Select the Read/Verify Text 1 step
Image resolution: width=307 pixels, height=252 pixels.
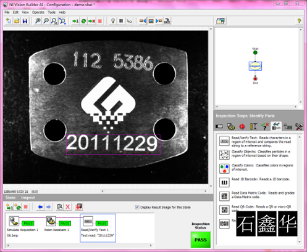(x=98, y=228)
